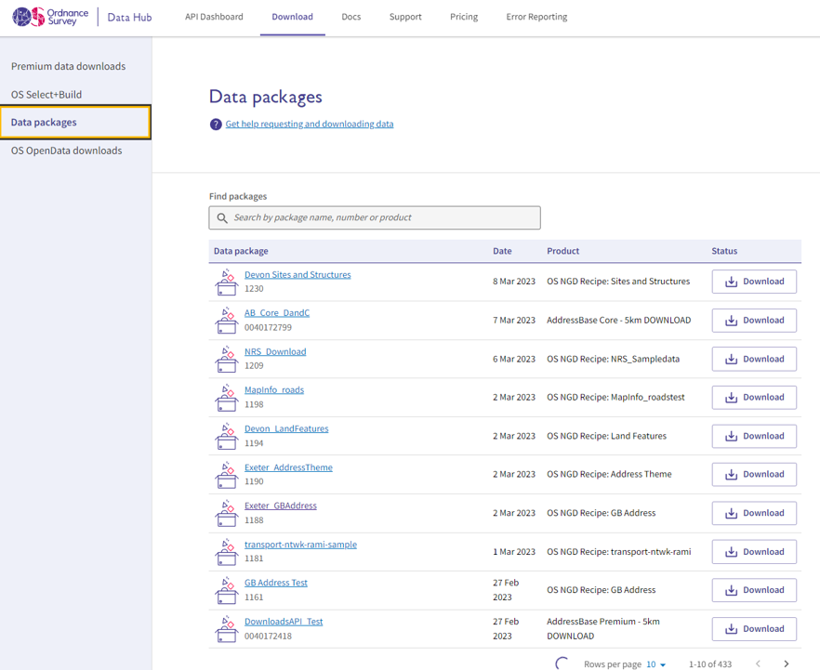Click the package icon beside Devon Sites and Structures

point(226,282)
